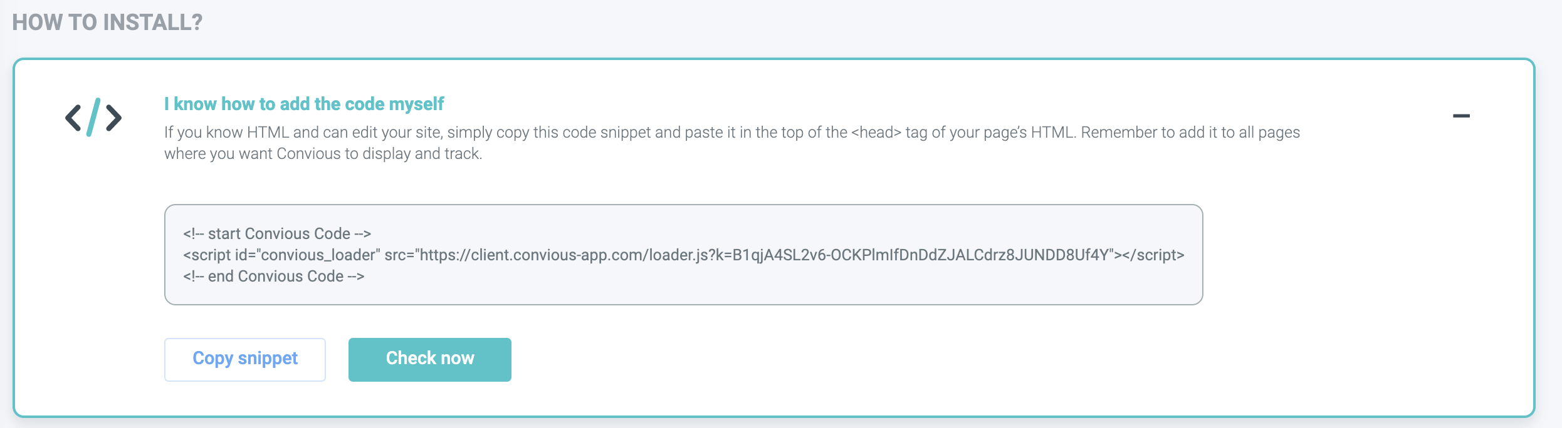Click the <head> tag mention in the description
Viewport: 1562px width, 428px height.
[x=876, y=133]
